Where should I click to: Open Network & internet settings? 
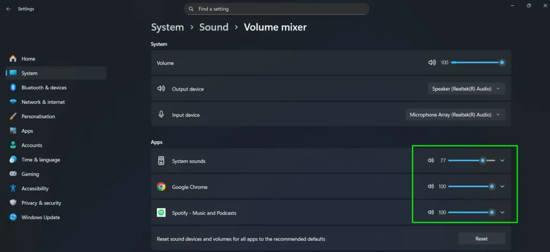(x=56, y=102)
